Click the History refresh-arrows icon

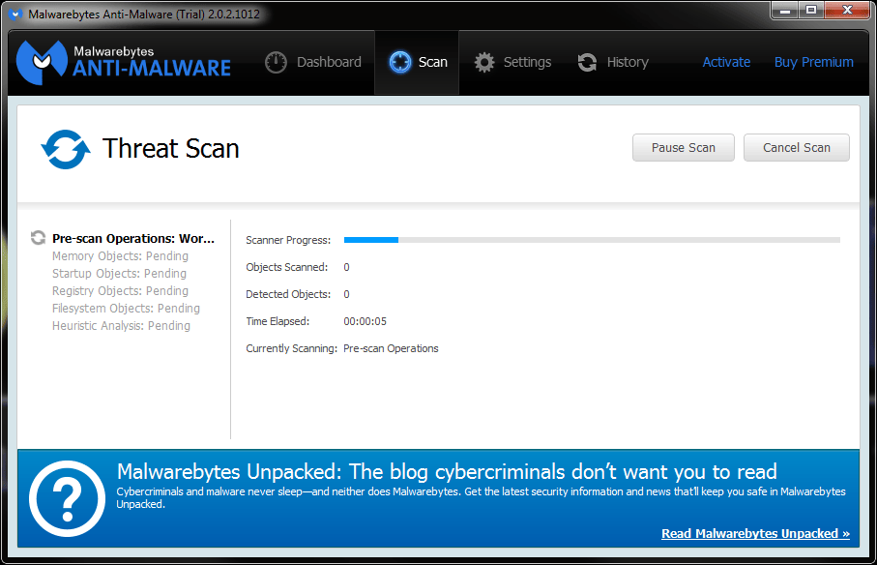pos(587,62)
